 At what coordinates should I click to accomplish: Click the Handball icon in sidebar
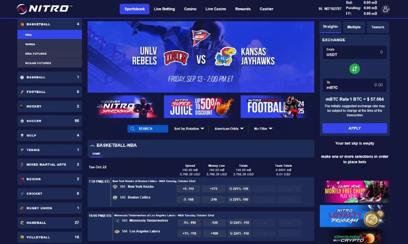click(22, 223)
